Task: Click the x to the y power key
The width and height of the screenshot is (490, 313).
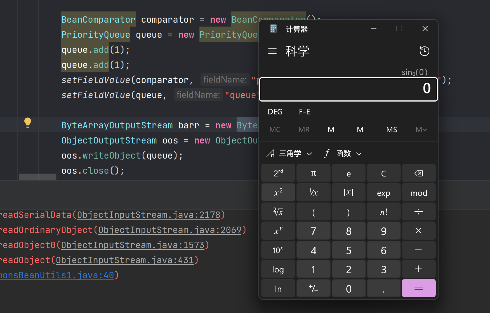Action: tap(278, 231)
